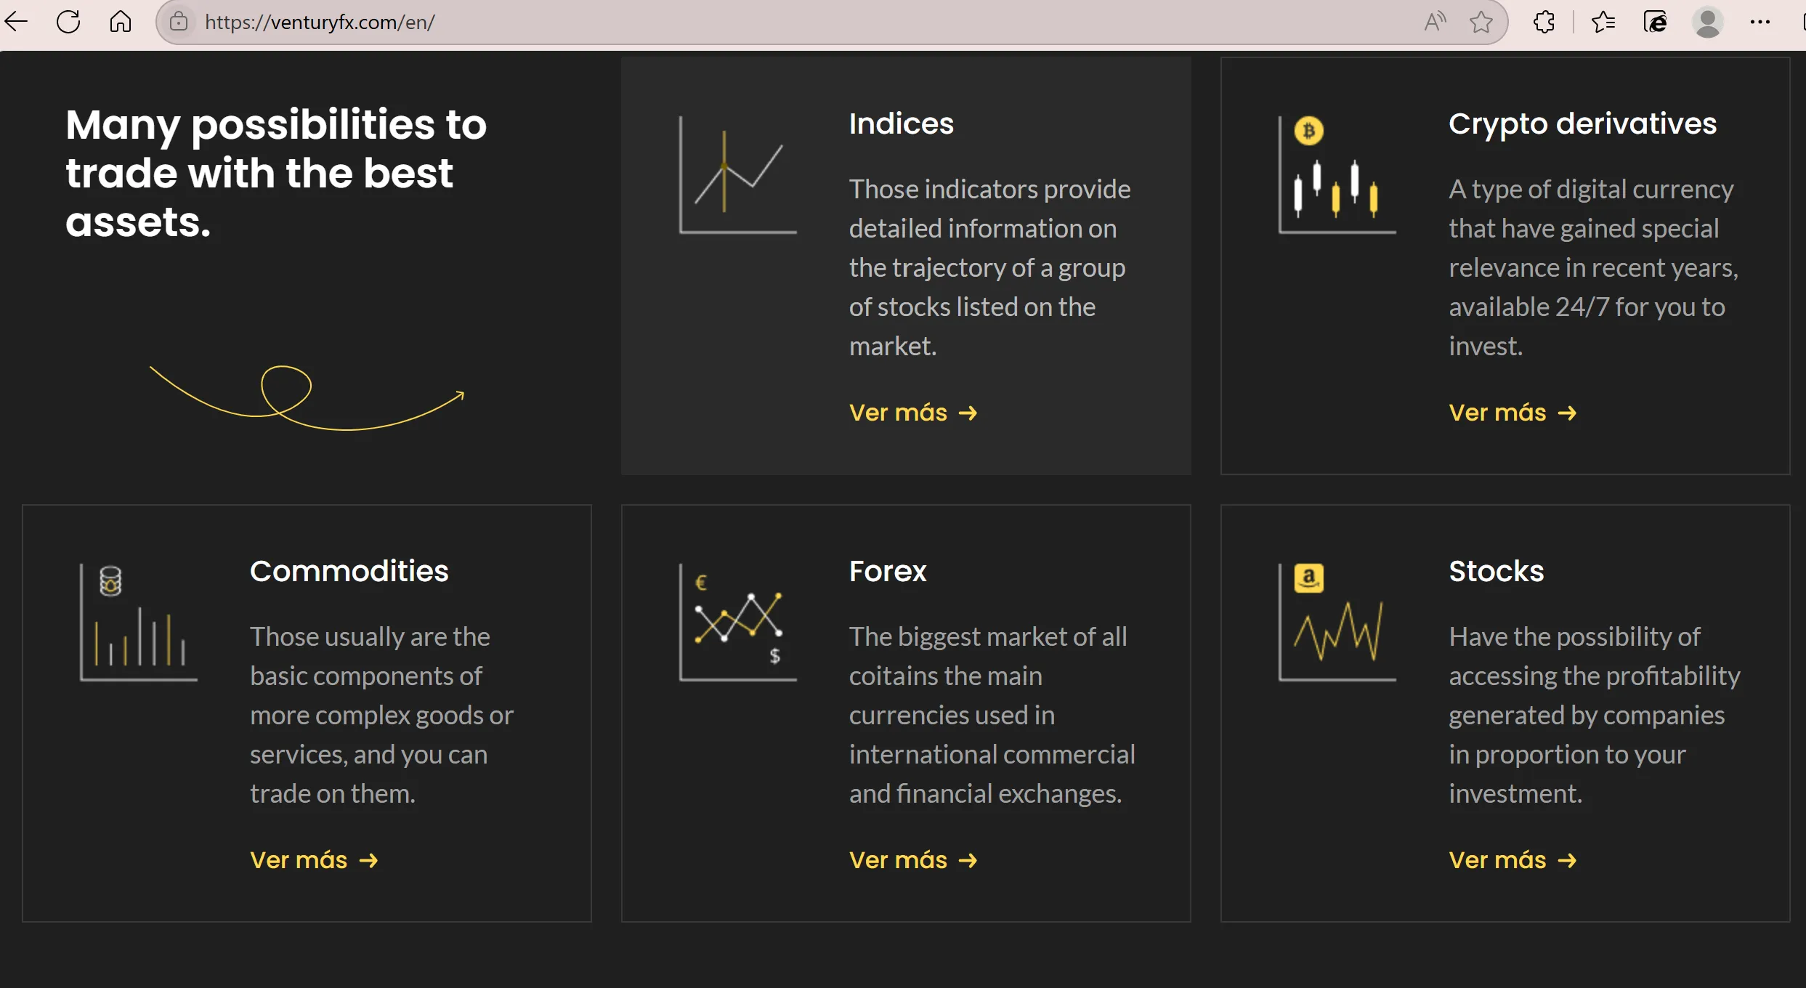Viewport: 1806px width, 988px height.
Task: Open browser Extensions puzzle icon
Action: (x=1544, y=22)
